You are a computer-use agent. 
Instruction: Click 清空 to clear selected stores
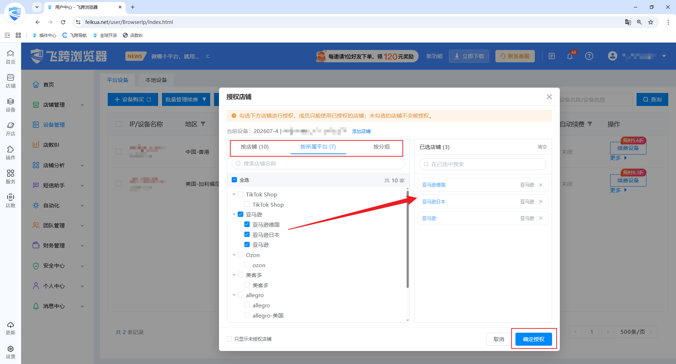click(x=542, y=147)
